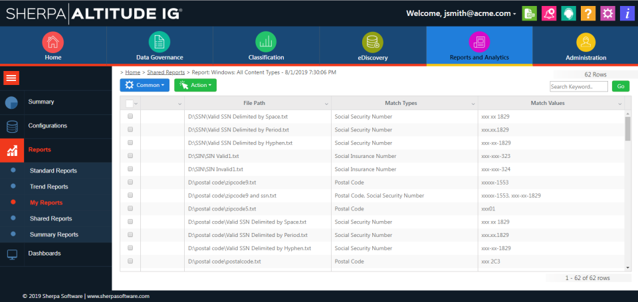
Task: Open the jsmith@acme.com user menu
Action: (x=461, y=13)
